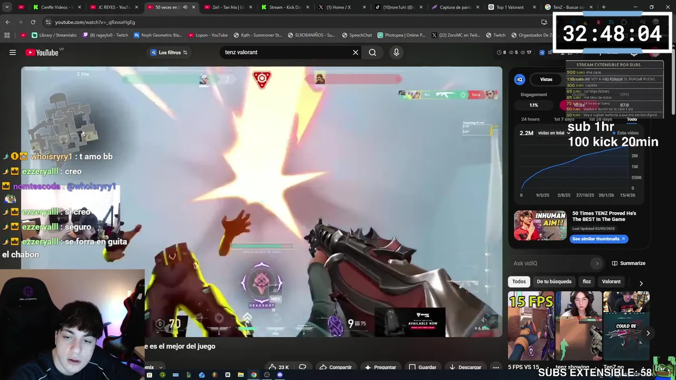Screen dimensions: 676x380
Task: Run the search with the magnifier button
Action: click(x=372, y=52)
